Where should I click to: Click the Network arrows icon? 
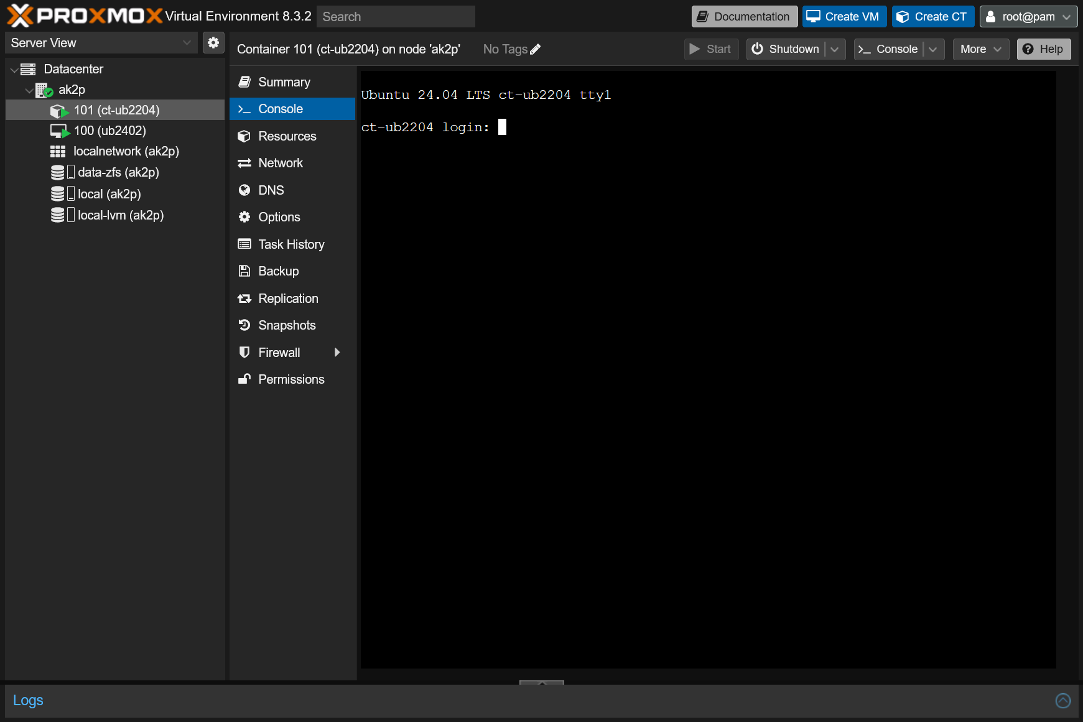(244, 163)
